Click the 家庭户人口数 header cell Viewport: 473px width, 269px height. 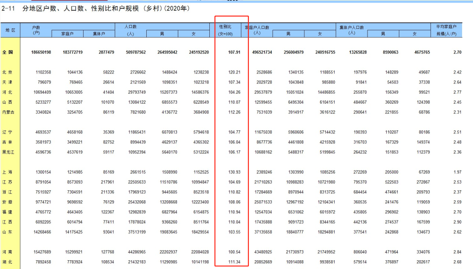pos(257,30)
